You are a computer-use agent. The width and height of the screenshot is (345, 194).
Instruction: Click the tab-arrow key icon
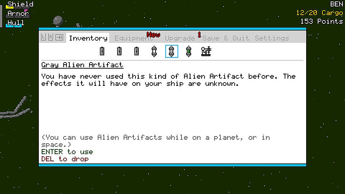coord(59,37)
